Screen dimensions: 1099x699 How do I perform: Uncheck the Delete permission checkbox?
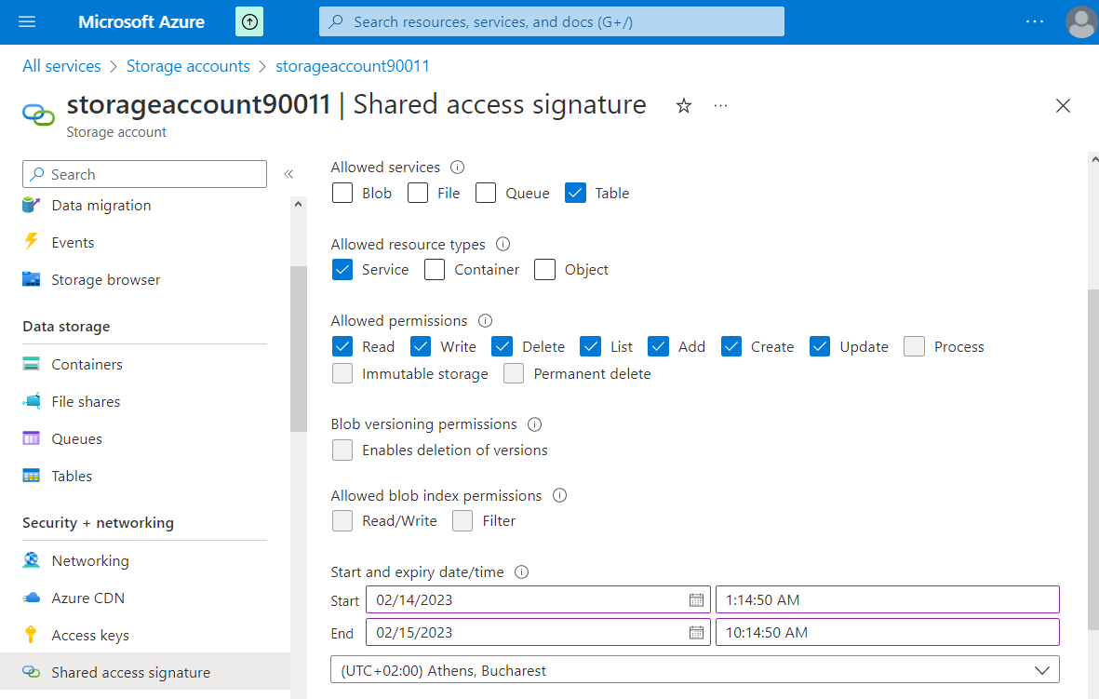[x=502, y=346]
